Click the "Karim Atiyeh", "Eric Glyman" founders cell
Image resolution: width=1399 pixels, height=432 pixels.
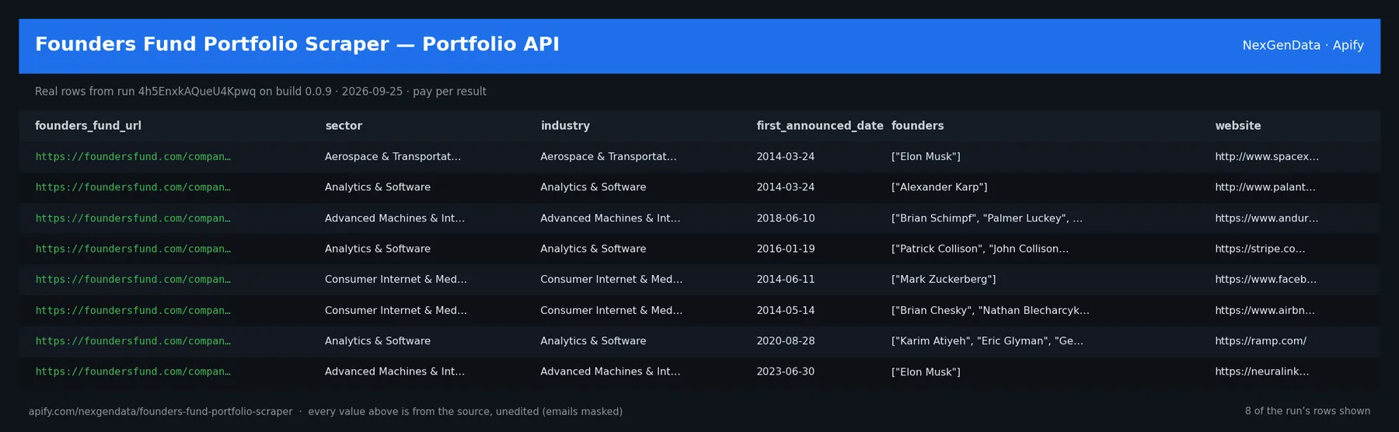point(987,341)
